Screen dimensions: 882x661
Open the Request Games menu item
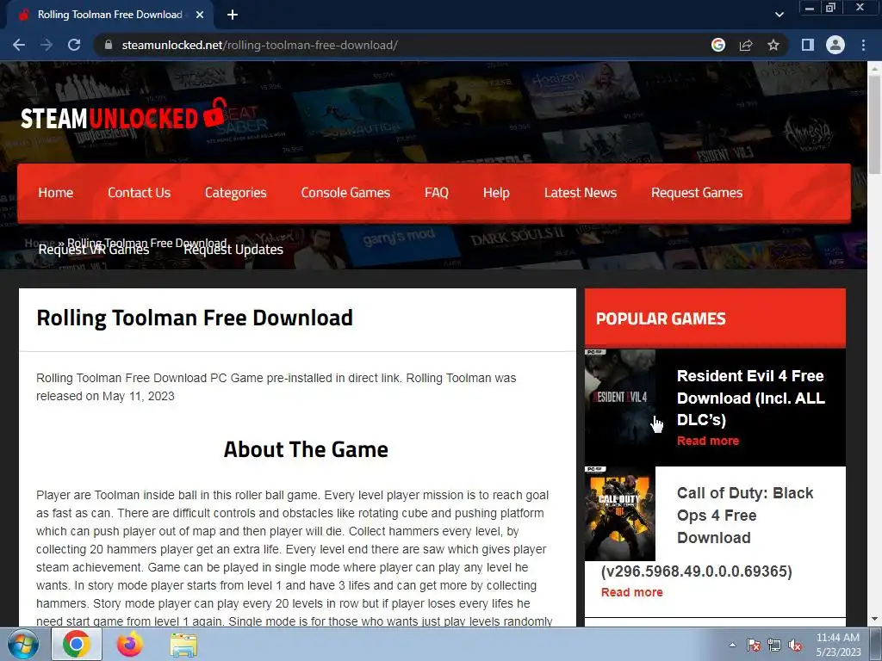[697, 193]
